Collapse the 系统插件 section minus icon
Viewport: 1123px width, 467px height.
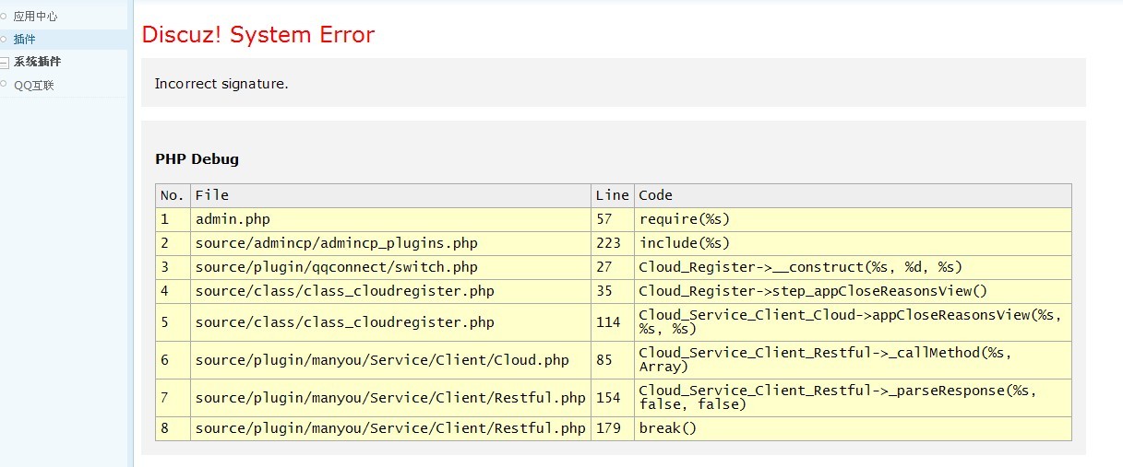[5, 63]
